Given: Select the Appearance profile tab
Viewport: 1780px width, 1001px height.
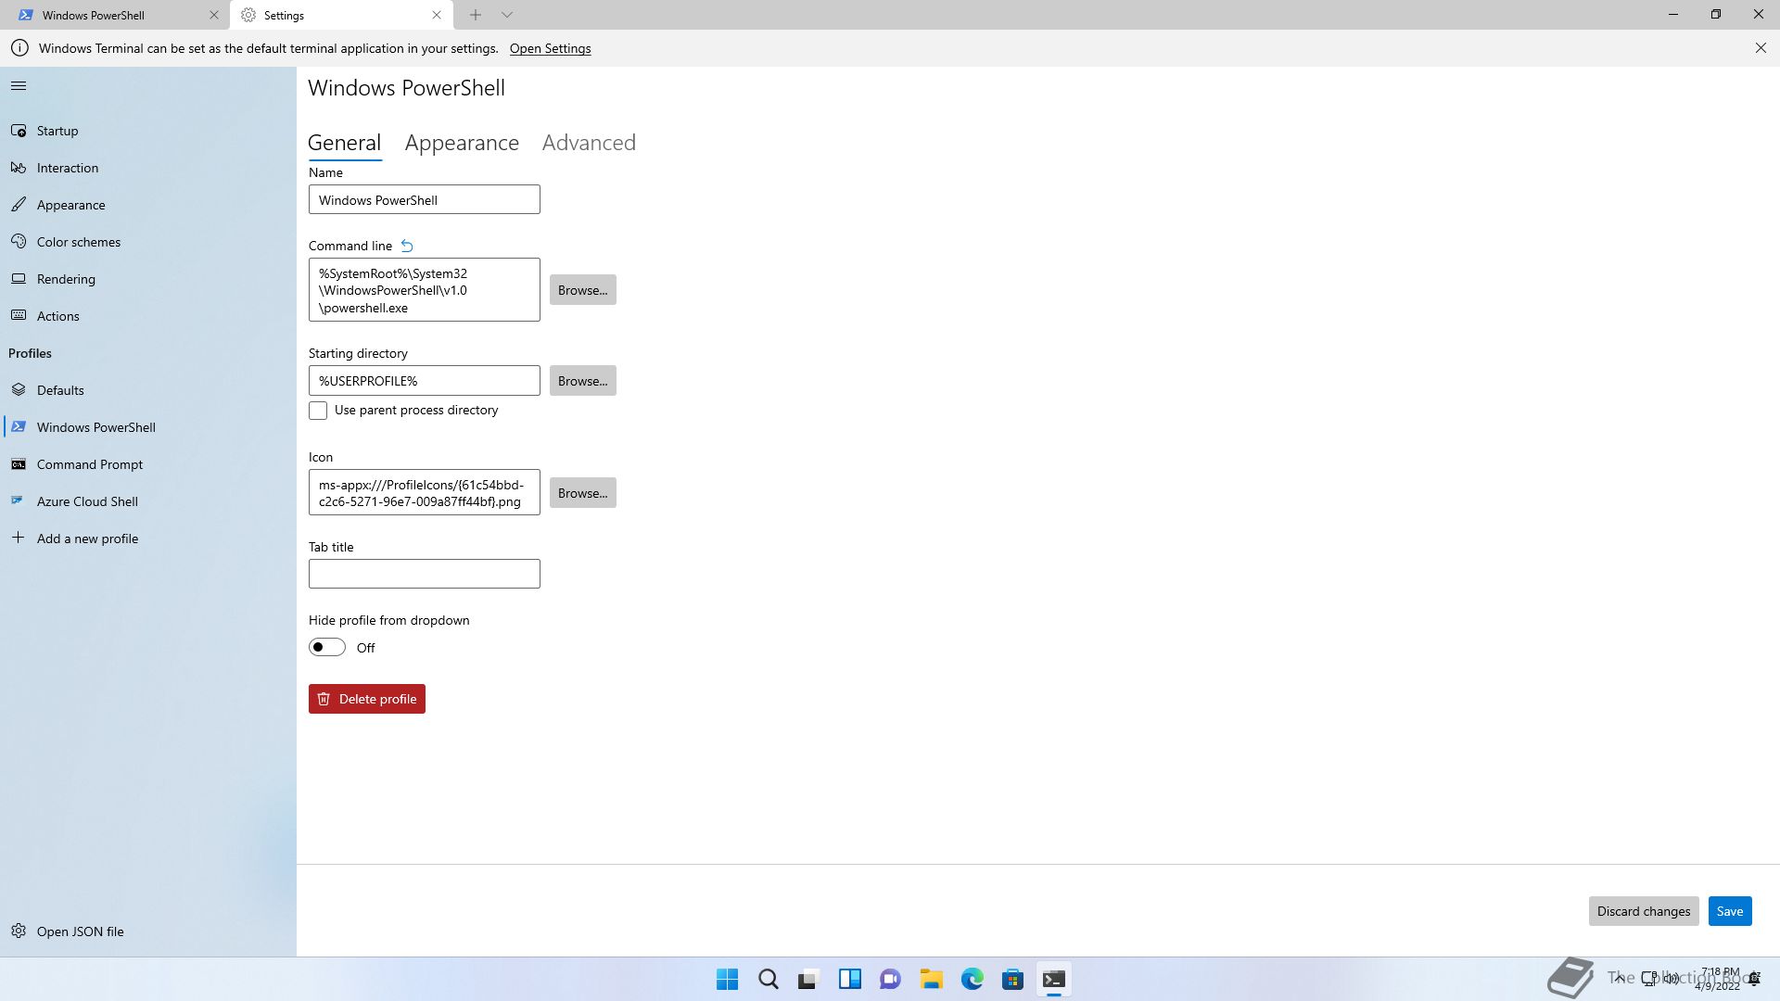Looking at the screenshot, I should pos(462,143).
